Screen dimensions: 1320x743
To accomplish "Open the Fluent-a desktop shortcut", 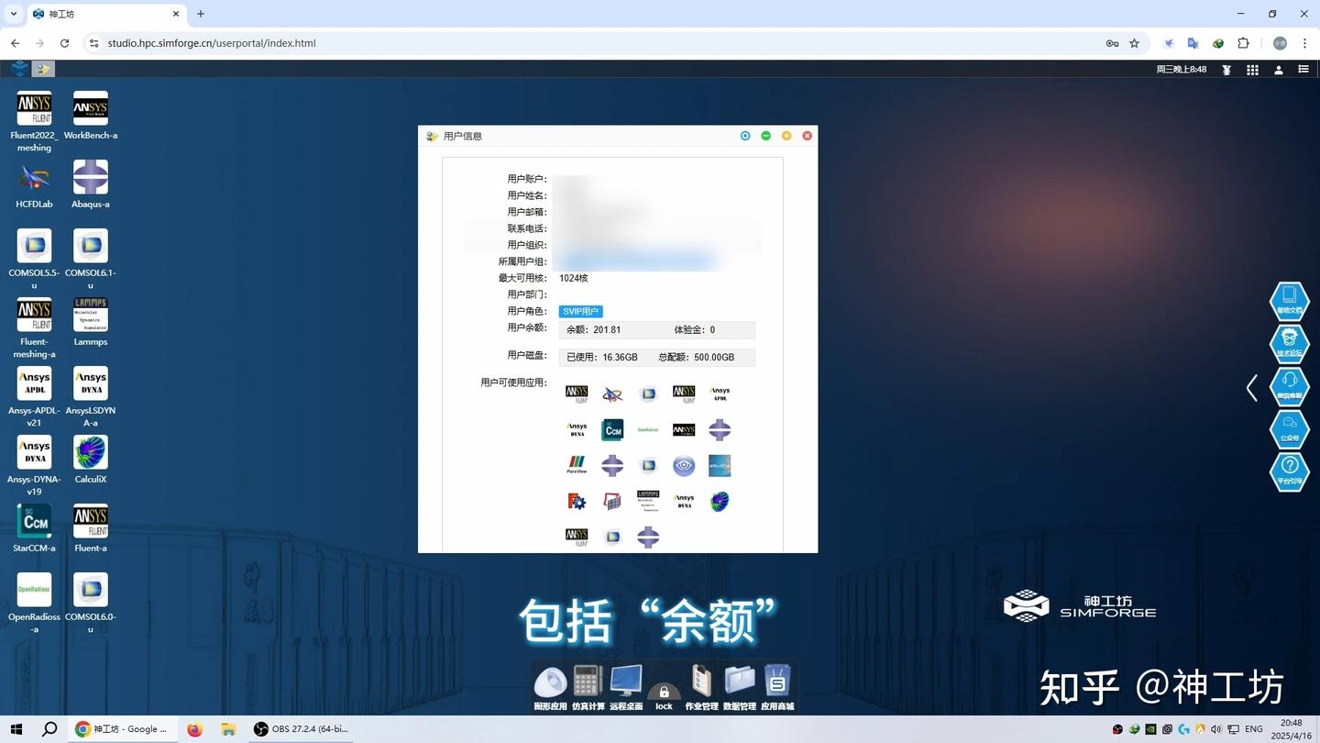I will 91,521.
